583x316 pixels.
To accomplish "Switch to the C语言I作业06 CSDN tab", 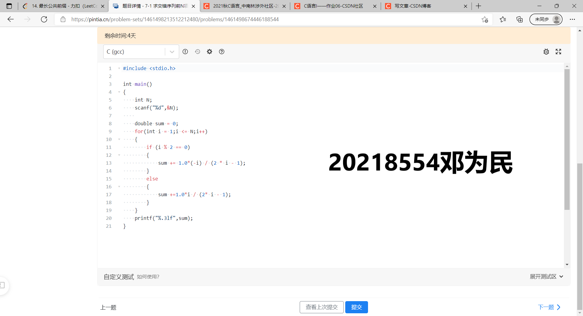I will (336, 6).
